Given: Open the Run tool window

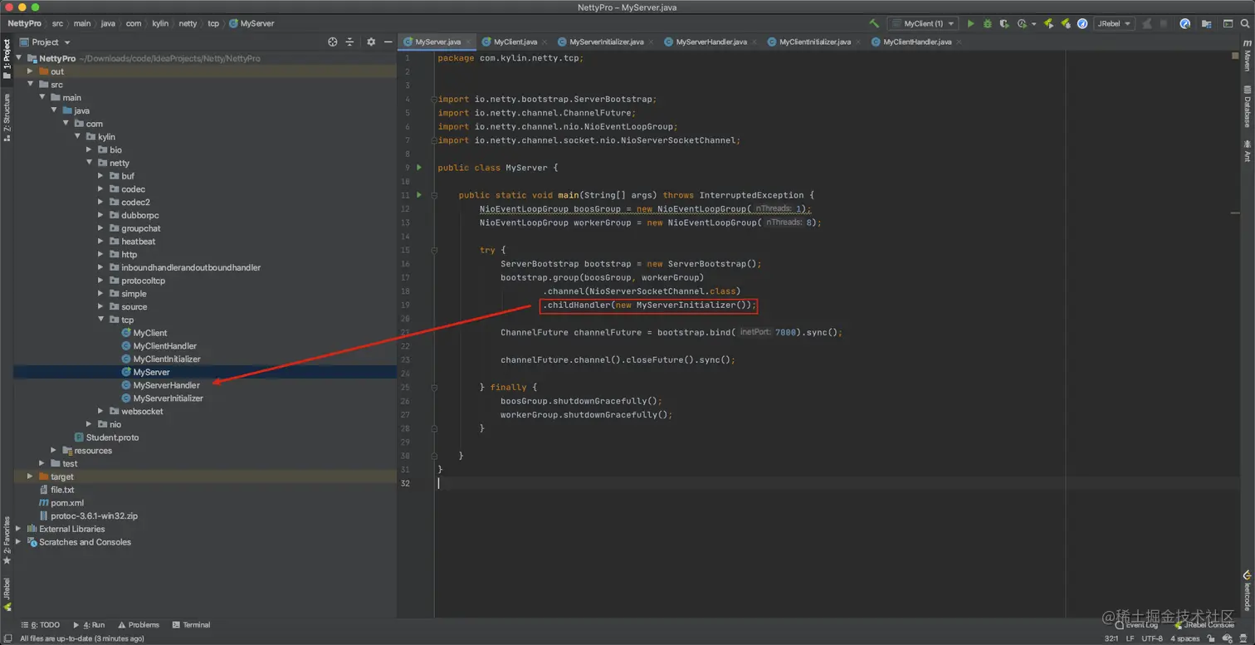Looking at the screenshot, I should pyautogui.click(x=89, y=625).
